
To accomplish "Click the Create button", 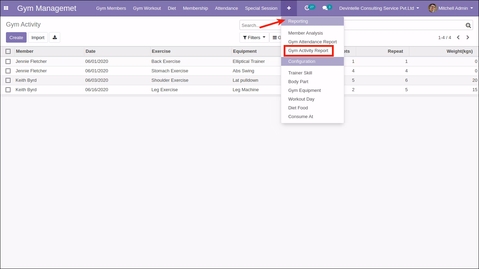I will (x=16, y=37).
